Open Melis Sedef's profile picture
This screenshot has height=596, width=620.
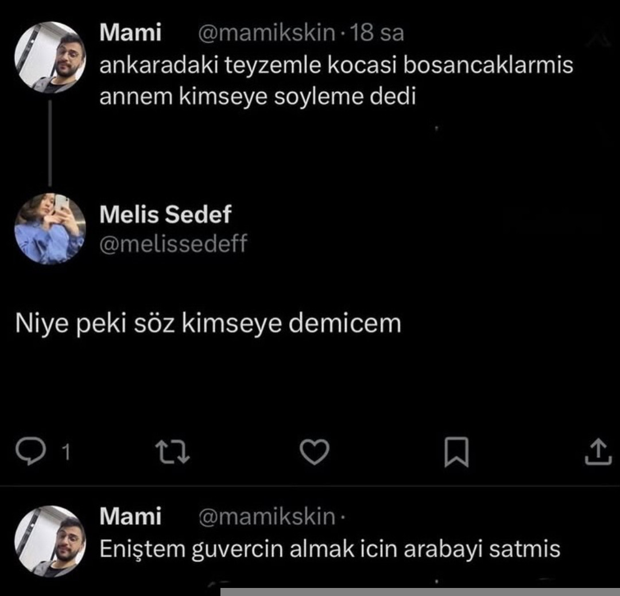pyautogui.click(x=50, y=228)
